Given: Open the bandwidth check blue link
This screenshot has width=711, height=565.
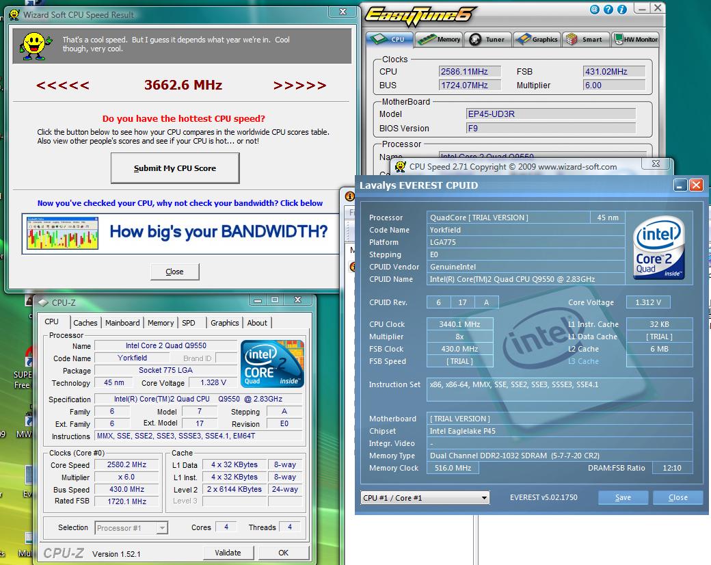Looking at the screenshot, I should pos(180,203).
